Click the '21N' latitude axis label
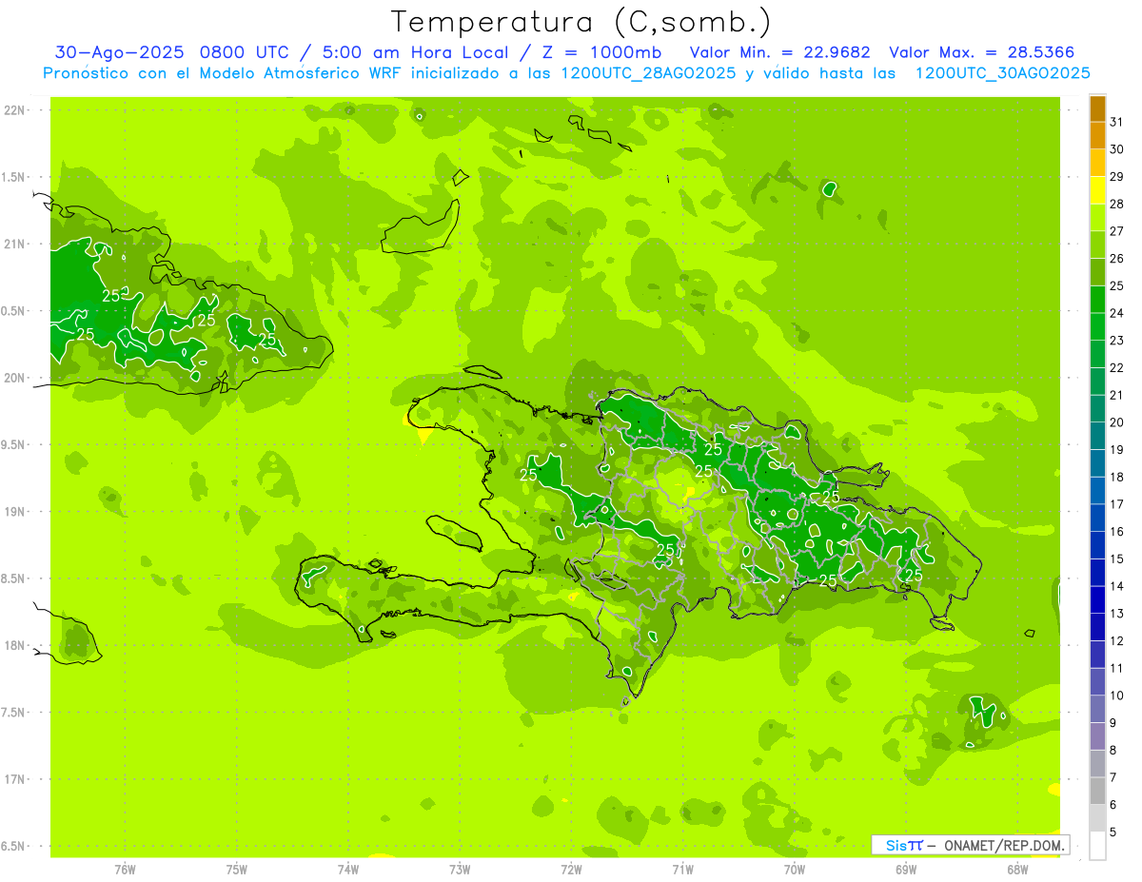Screen dimensions: 1142x882 (x=16, y=245)
